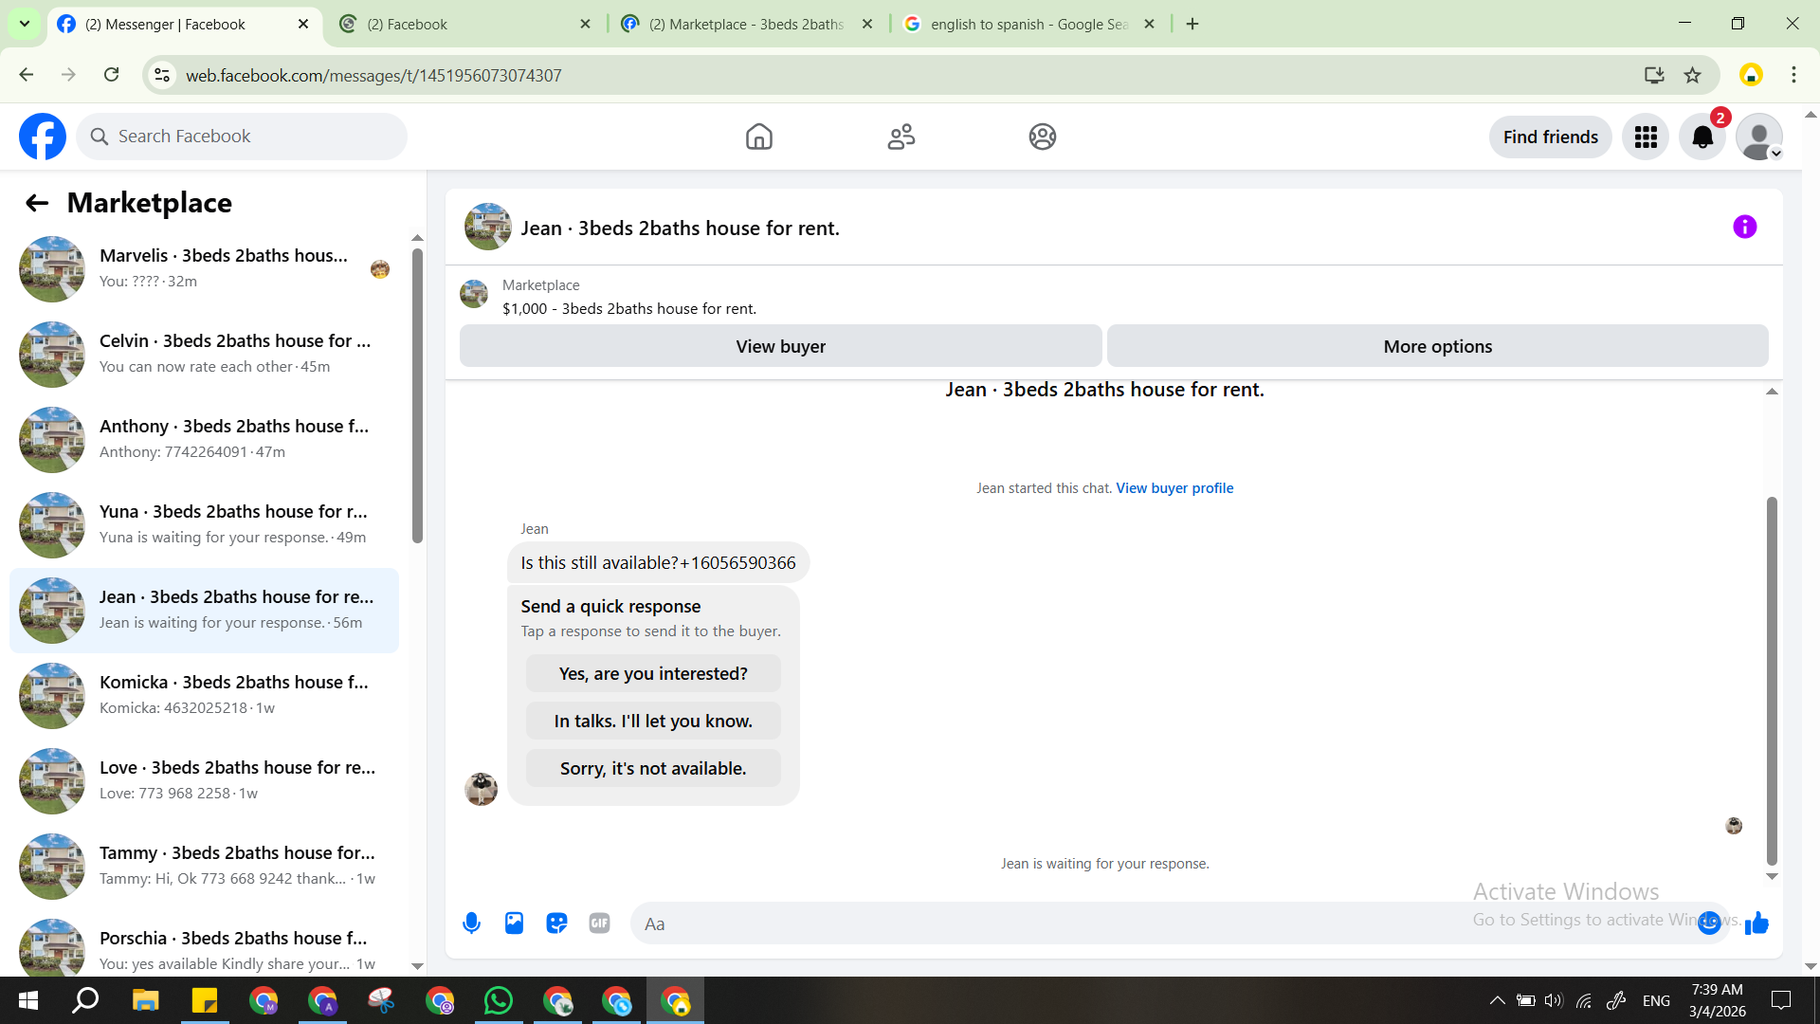Send a thumbs-up like

(x=1757, y=923)
